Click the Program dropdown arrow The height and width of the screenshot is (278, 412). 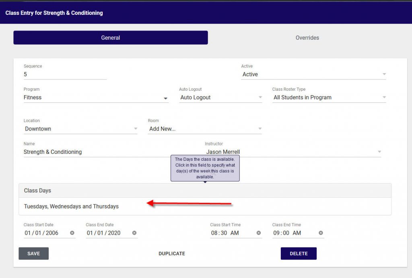(x=165, y=98)
